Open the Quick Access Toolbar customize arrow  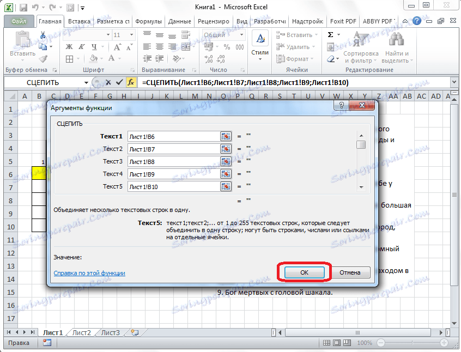pyautogui.click(x=83, y=8)
